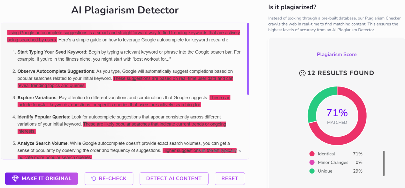Reset the plagiarism checker
Image resolution: width=405 pixels, height=188 pixels.
point(230,178)
